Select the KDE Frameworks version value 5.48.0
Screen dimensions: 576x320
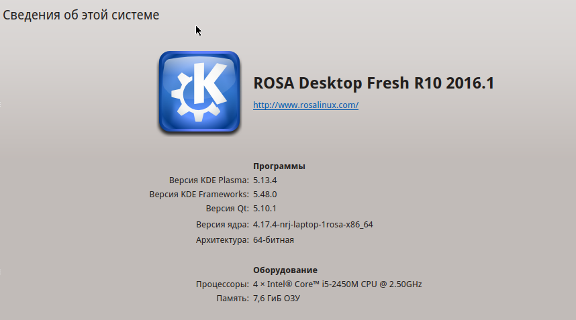point(265,194)
